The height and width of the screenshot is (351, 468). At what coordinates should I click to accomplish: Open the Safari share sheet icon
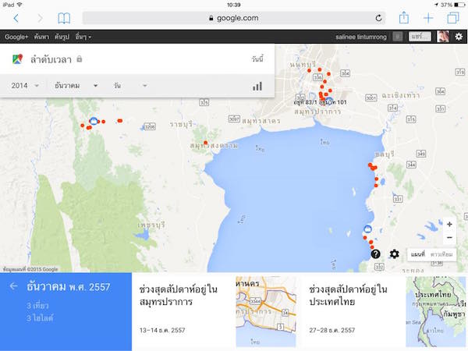[404, 17]
